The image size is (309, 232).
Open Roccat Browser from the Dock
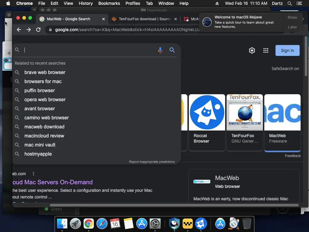(x=201, y=224)
